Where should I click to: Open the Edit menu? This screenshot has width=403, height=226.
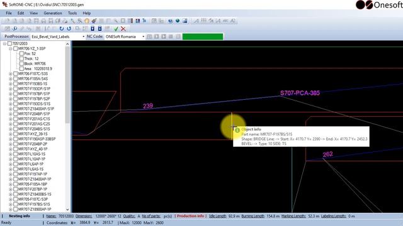[x=21, y=13]
